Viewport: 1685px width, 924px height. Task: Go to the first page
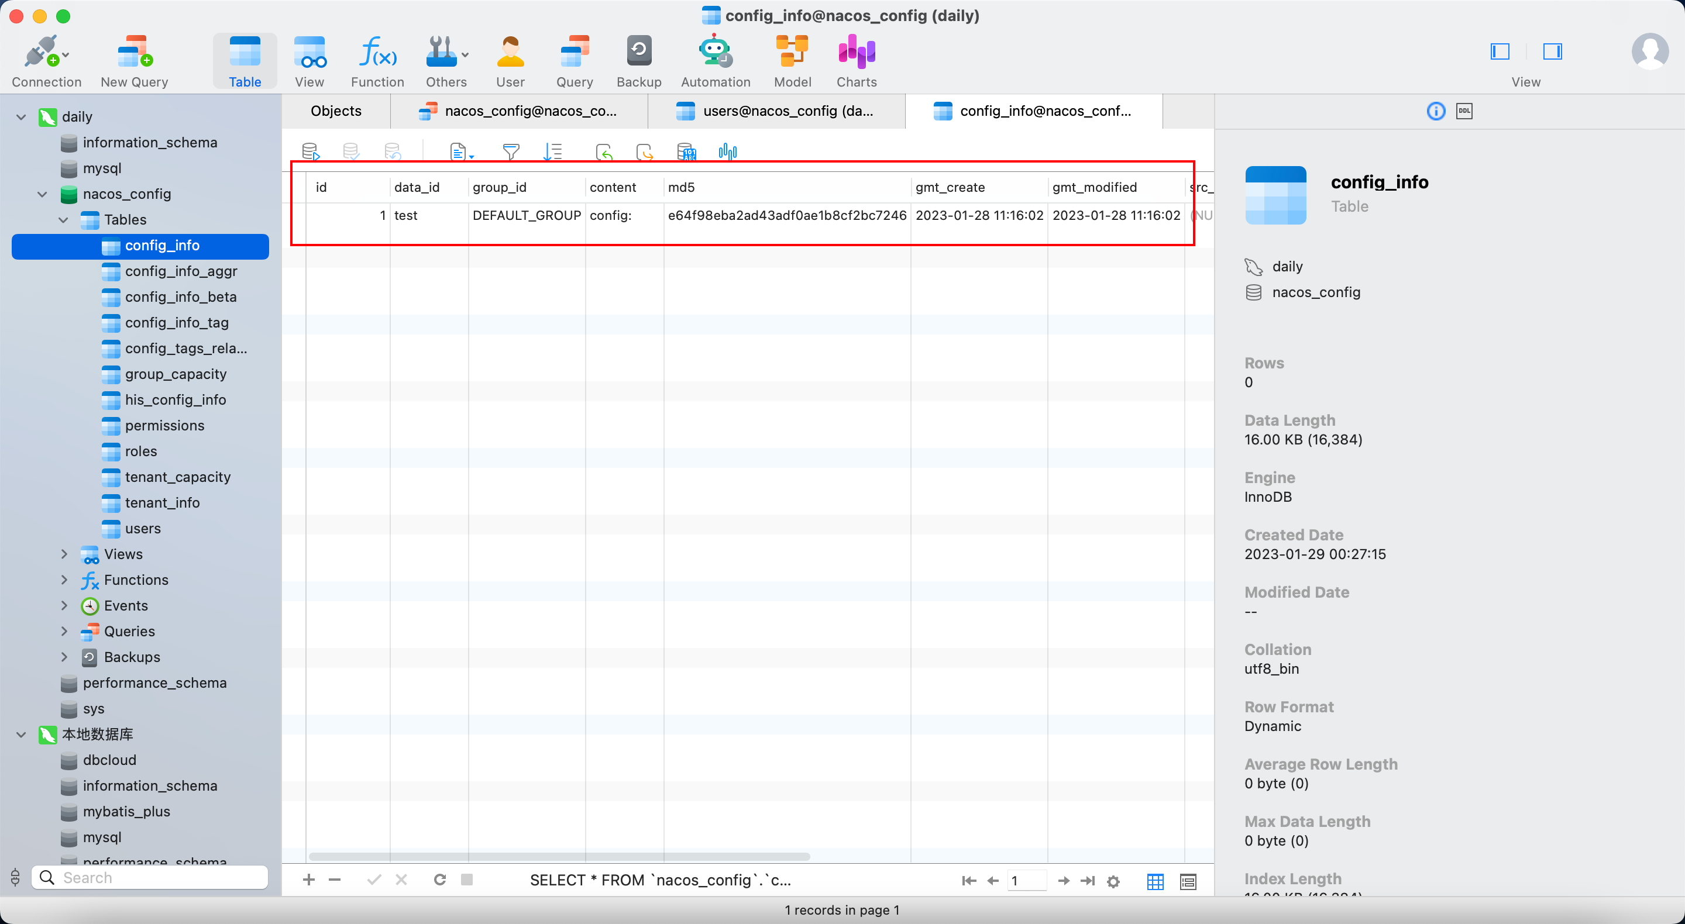[969, 881]
